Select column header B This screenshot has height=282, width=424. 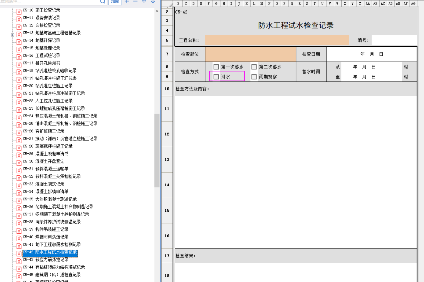[x=178, y=4]
